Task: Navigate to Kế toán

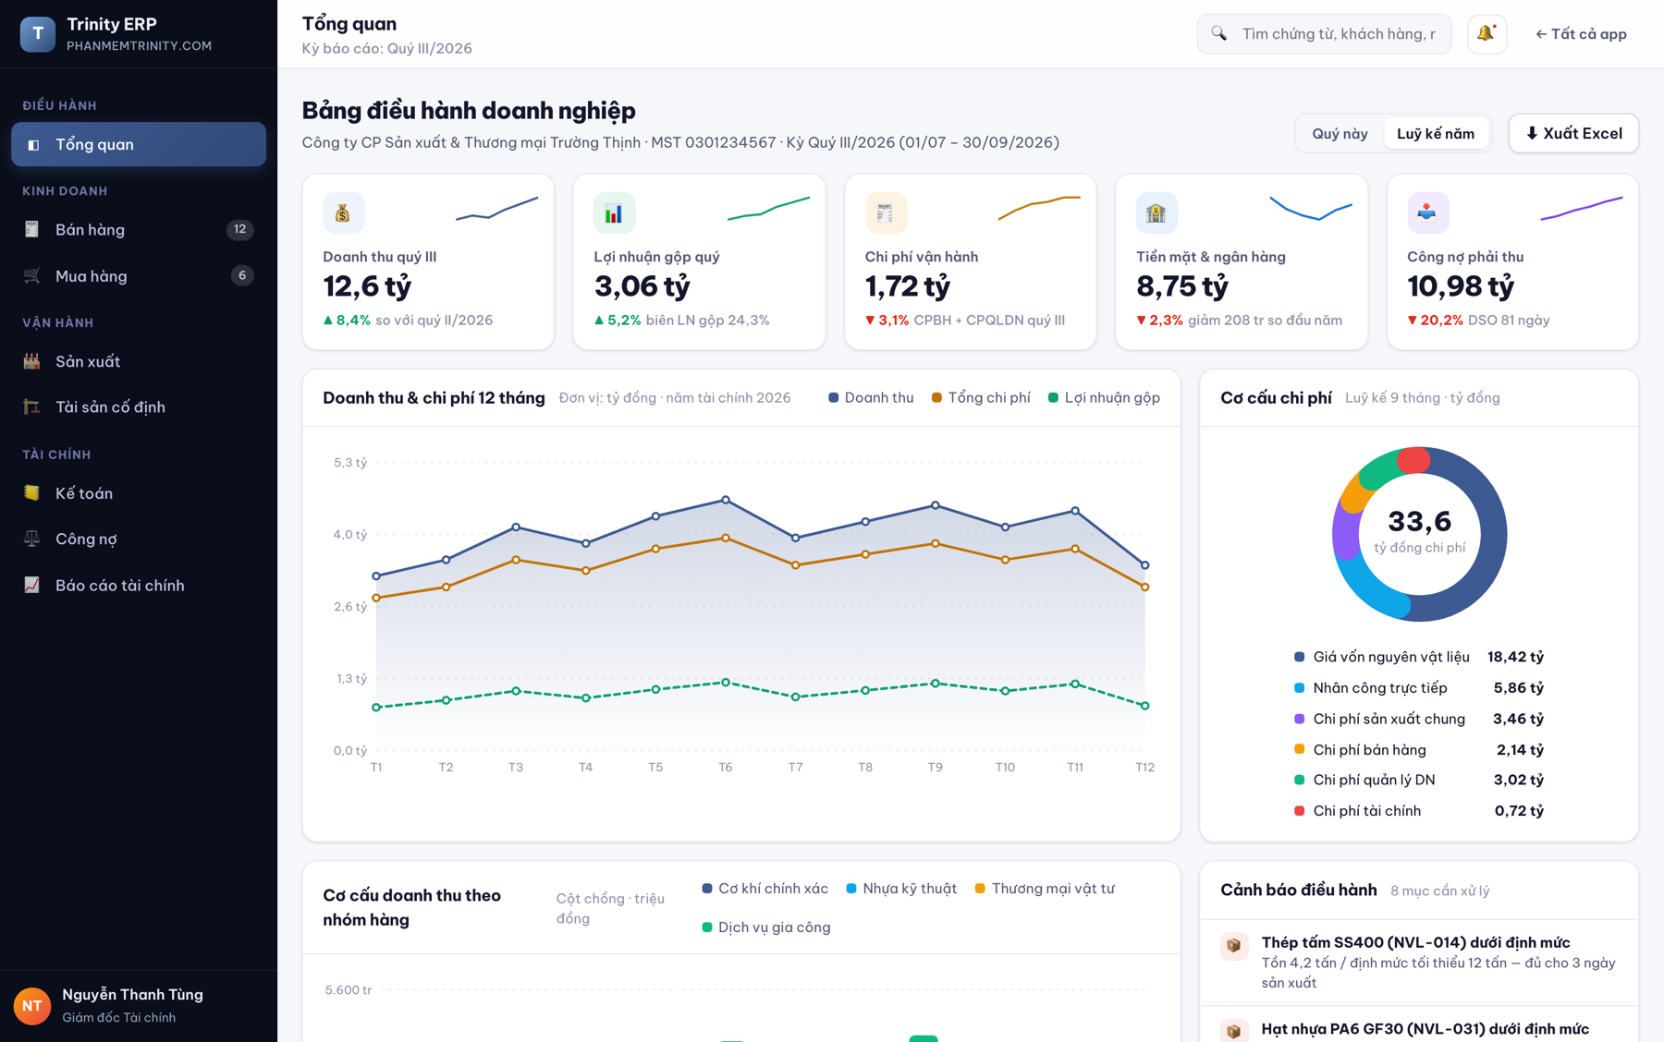Action: (x=139, y=492)
